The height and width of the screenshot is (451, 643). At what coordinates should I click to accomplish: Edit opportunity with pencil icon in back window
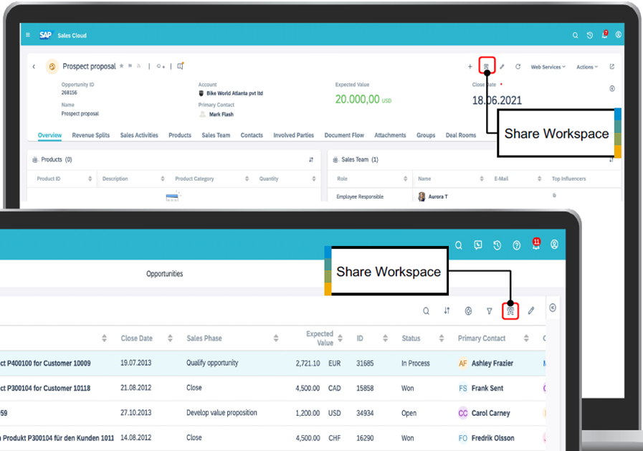point(503,67)
